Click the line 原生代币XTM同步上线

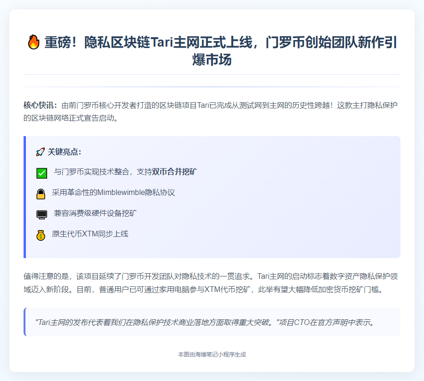tap(90, 234)
